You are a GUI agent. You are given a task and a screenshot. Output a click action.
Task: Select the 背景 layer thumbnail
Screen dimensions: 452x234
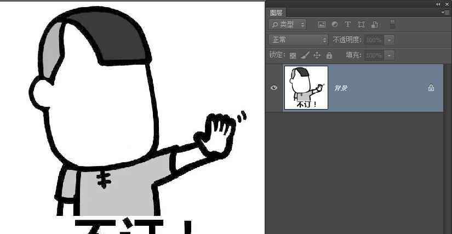[x=306, y=88]
